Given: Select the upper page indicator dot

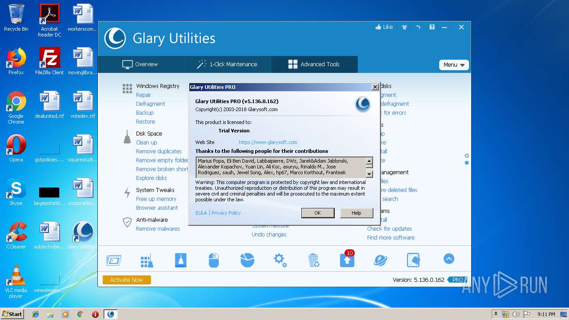Looking at the screenshot, I should 467,156.
